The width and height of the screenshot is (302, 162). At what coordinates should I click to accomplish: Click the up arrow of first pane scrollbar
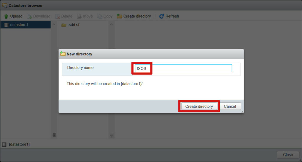tap(54, 24)
